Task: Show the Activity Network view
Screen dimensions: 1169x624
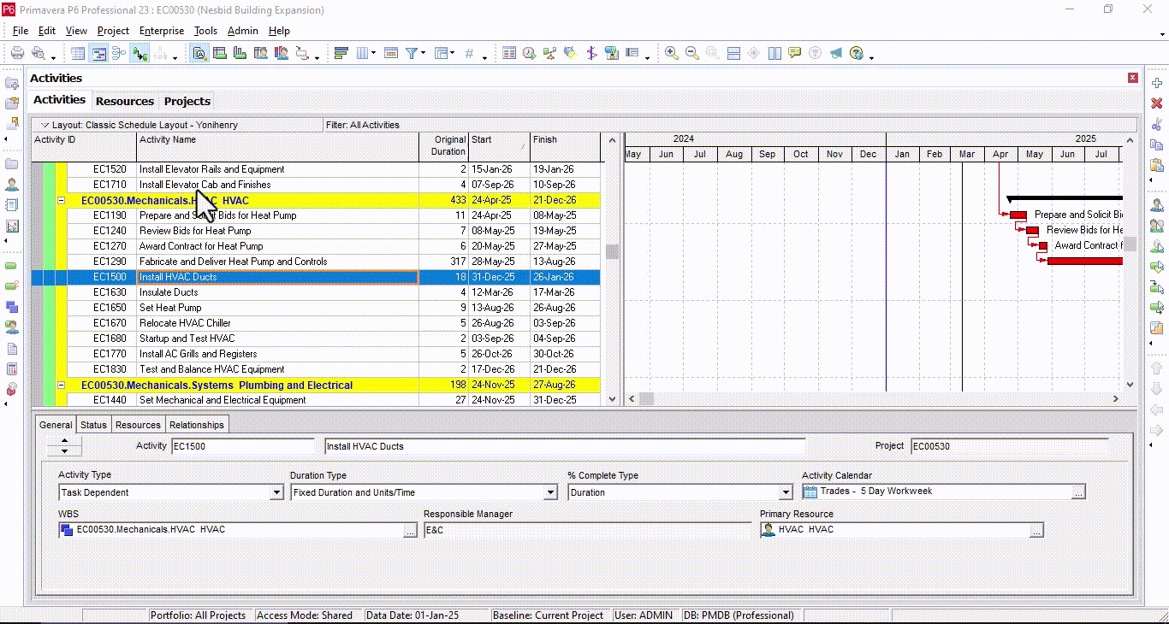Action: [x=119, y=53]
